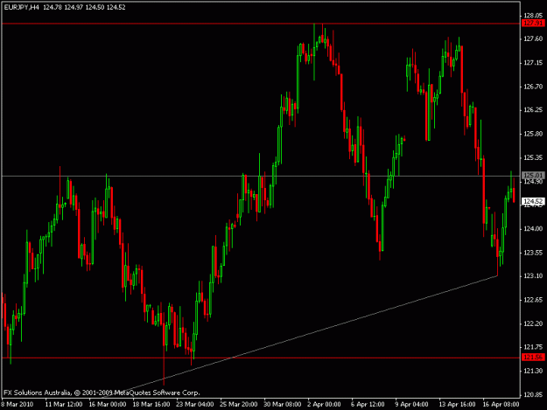Click the 18 Mar 16:00 time label
The height and width of the screenshot is (410, 547).
point(151,404)
